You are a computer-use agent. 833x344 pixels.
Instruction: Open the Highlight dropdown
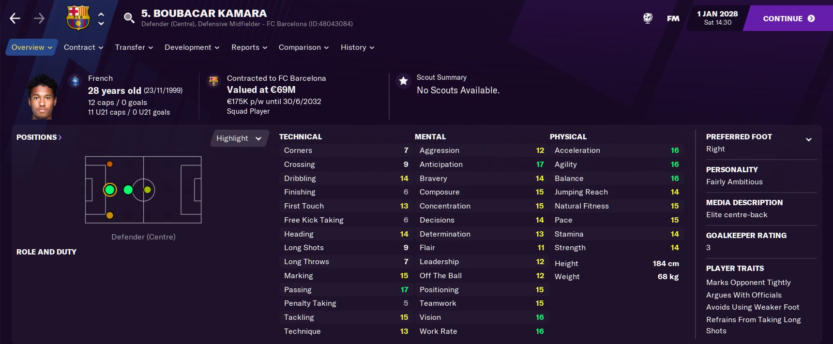click(239, 138)
